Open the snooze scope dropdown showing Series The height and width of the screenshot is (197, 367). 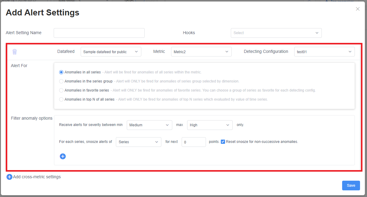tap(138, 142)
